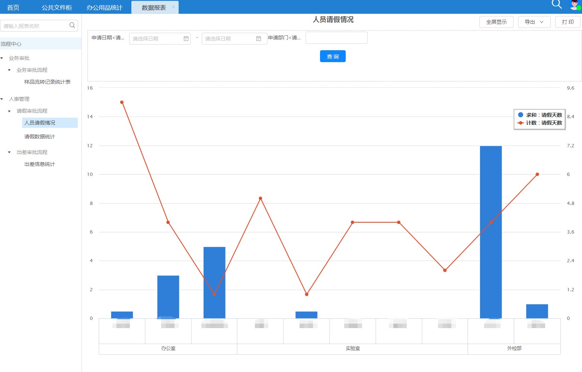The width and height of the screenshot is (582, 372).
Task: Select 人员请假情况 in the tree
Action: 50,123
